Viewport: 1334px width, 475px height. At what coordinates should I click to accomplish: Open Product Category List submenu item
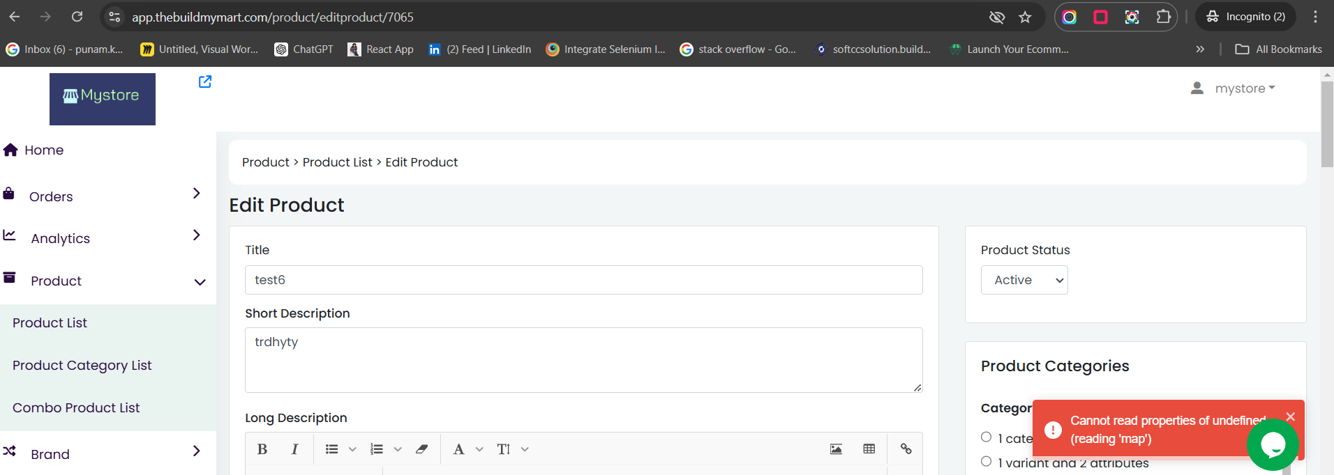point(82,365)
